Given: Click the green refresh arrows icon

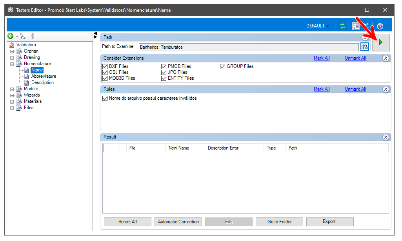Looking at the screenshot, I should pyautogui.click(x=342, y=26).
